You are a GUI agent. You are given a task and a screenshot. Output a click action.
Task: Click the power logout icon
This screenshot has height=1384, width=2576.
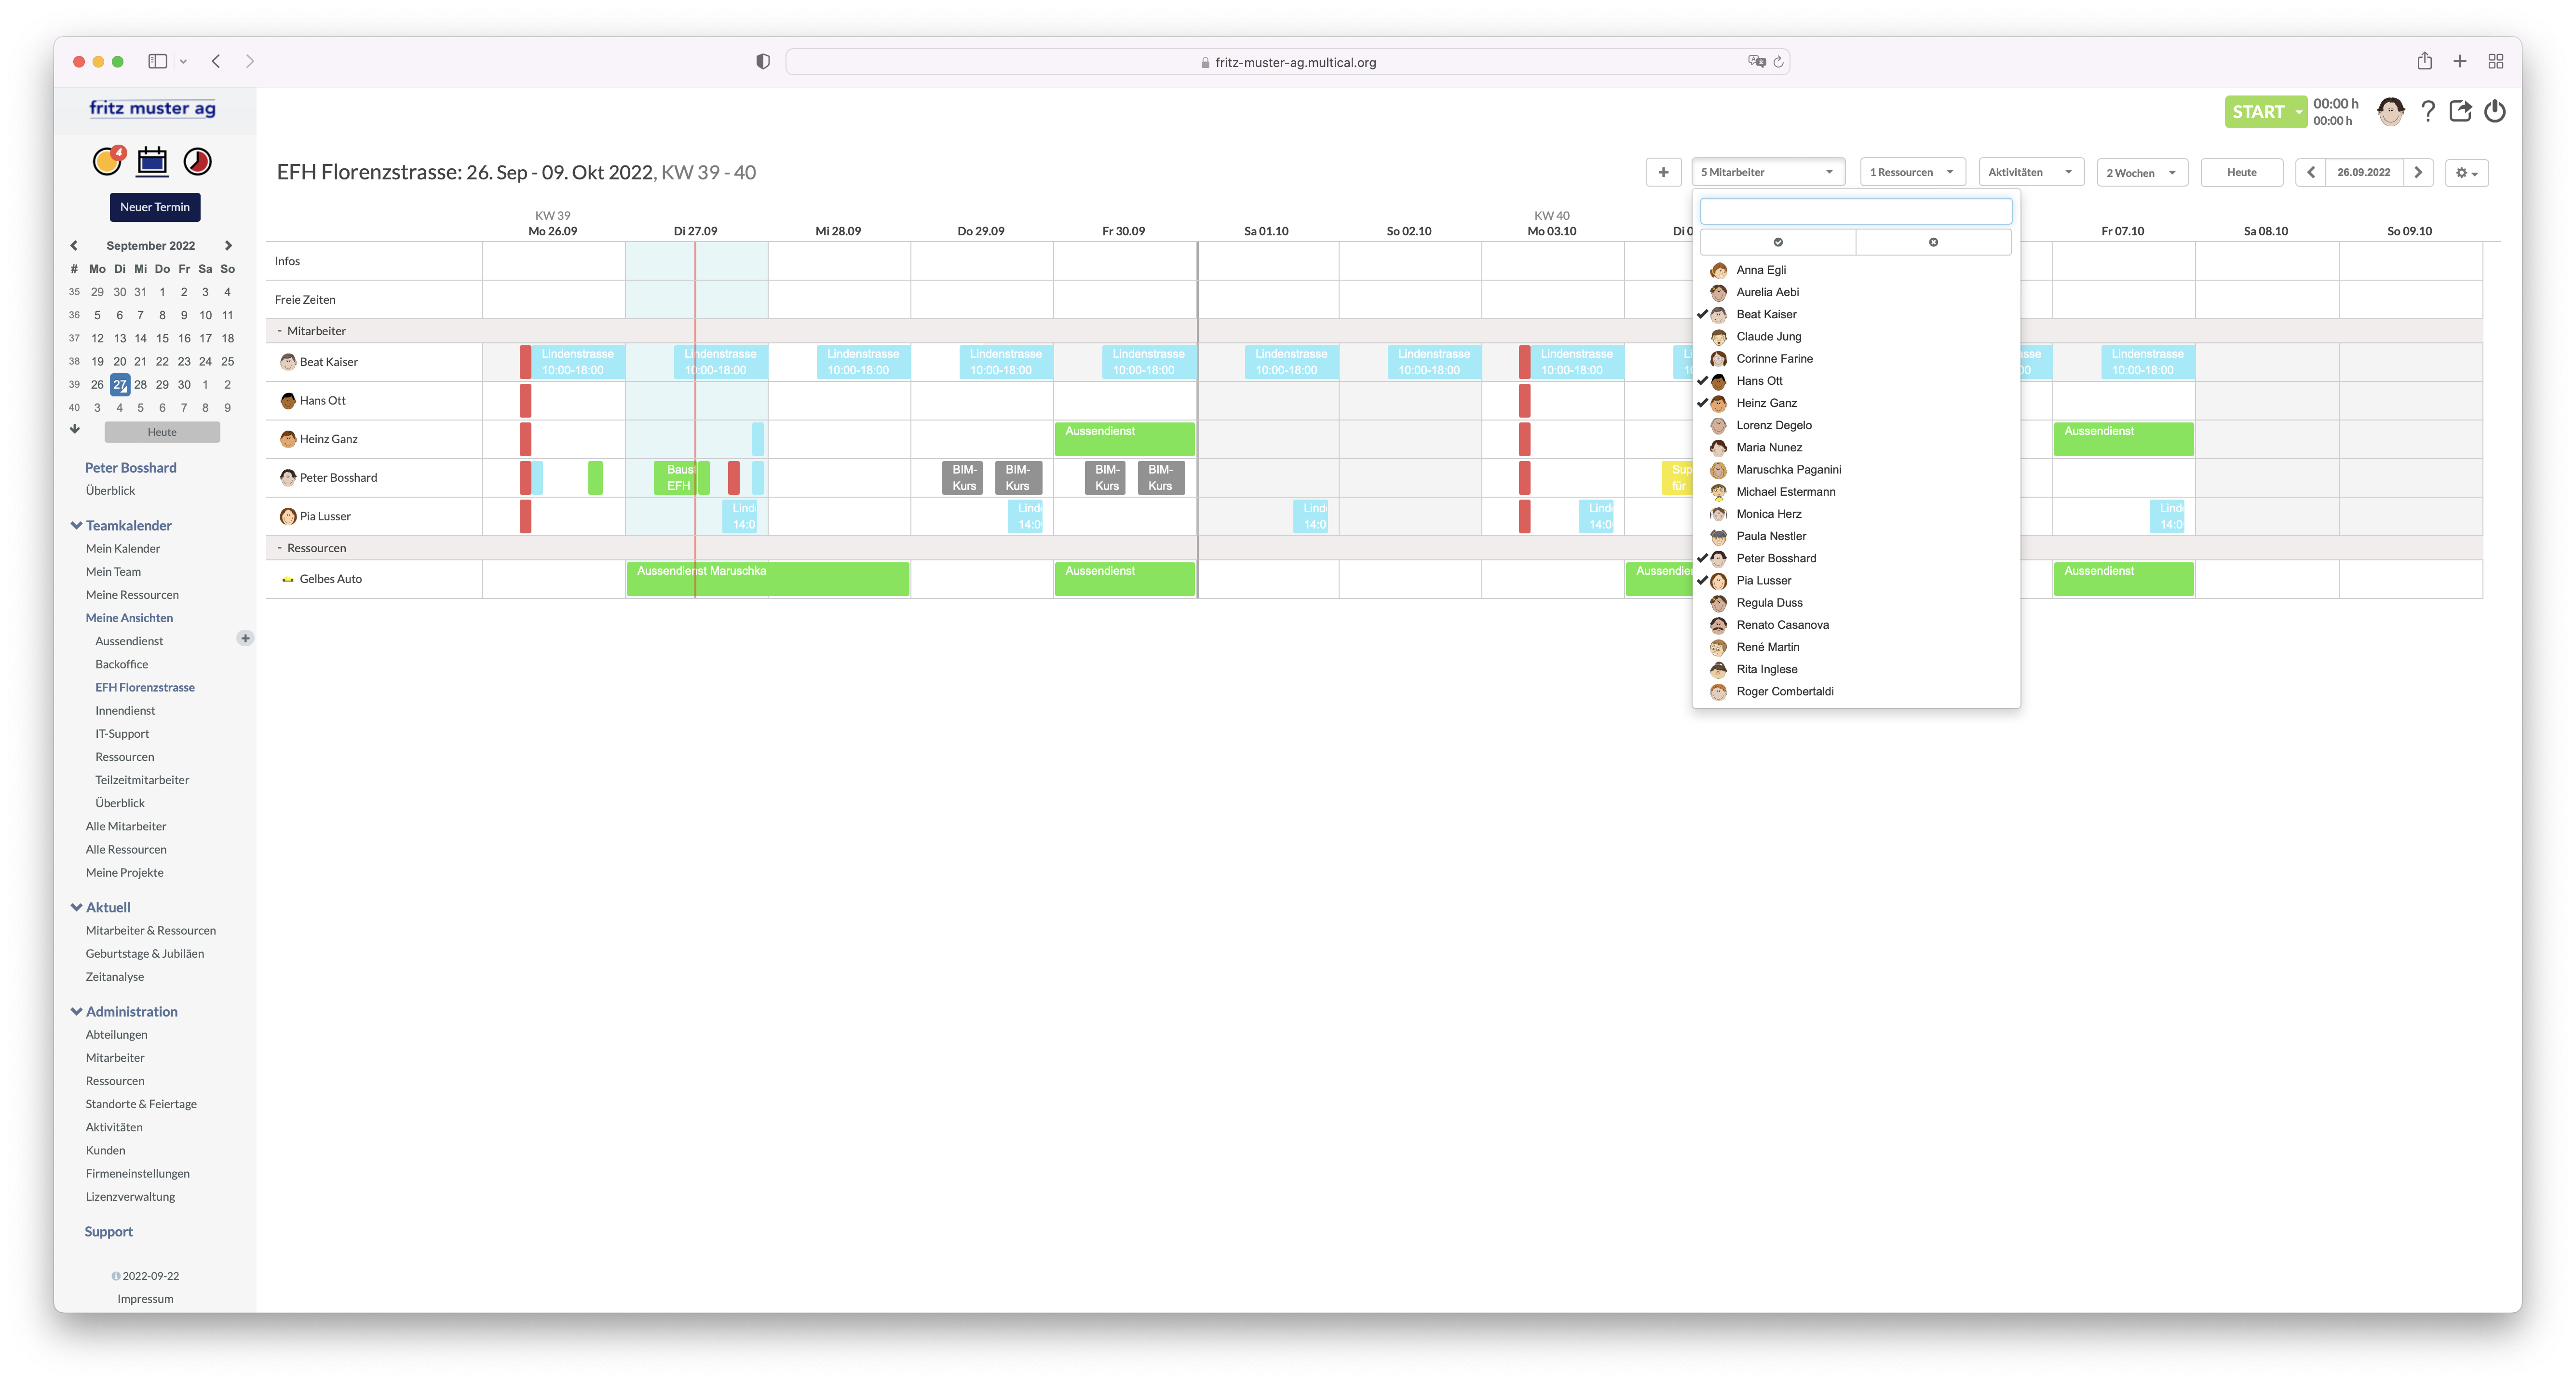(x=2495, y=111)
